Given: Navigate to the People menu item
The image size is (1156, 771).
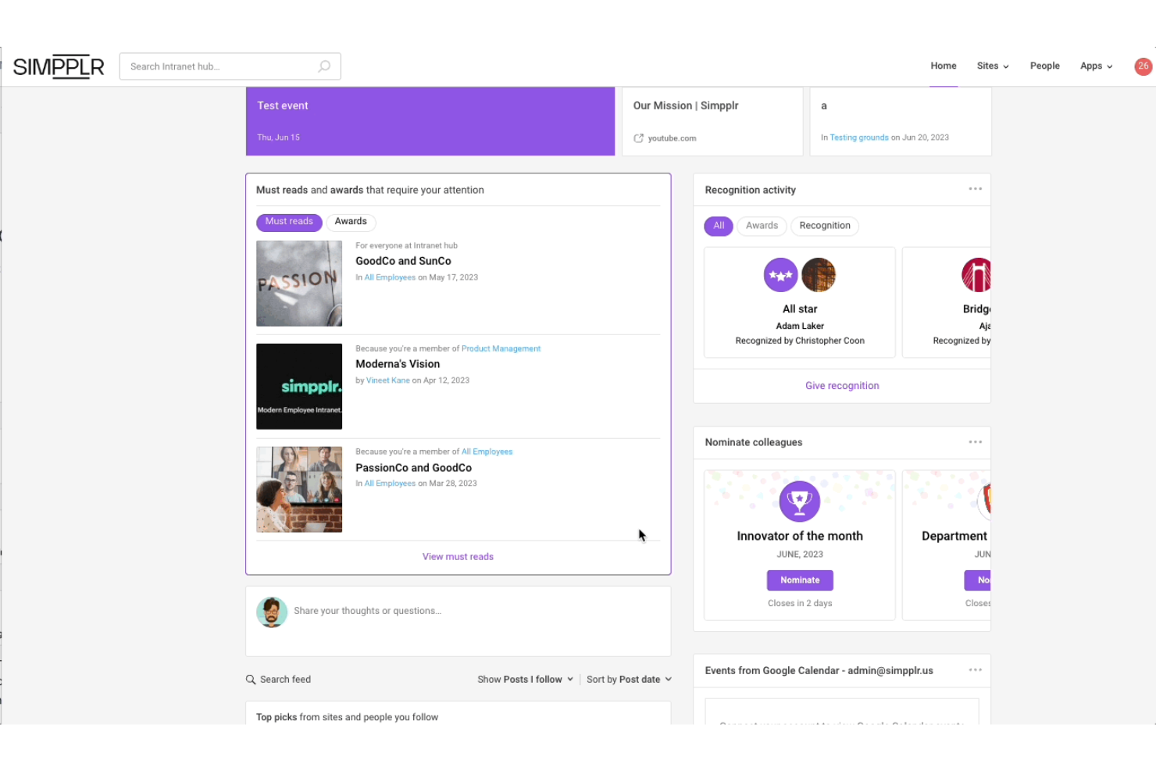Looking at the screenshot, I should 1045,66.
